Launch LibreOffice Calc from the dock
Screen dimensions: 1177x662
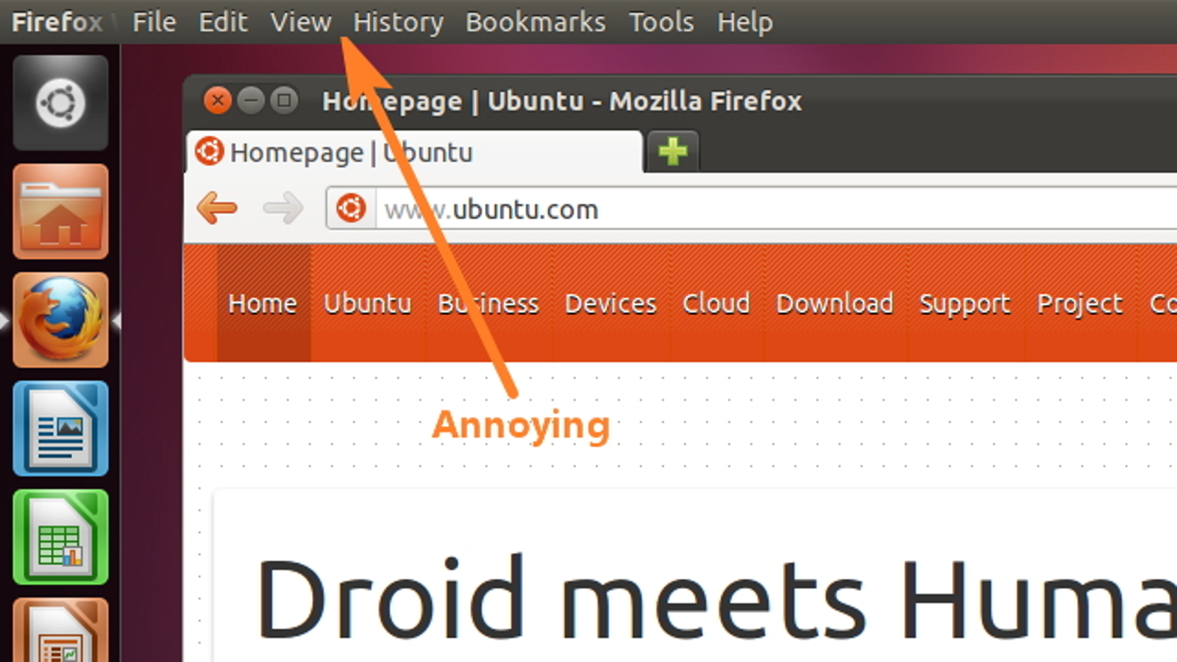(60, 538)
